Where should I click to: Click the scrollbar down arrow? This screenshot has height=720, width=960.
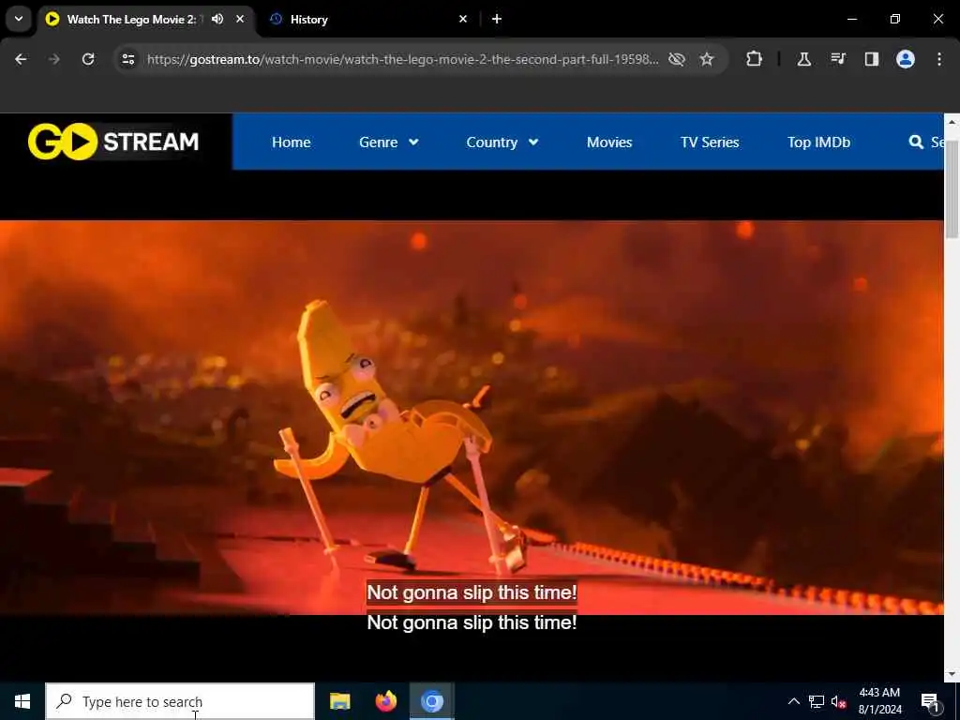[952, 673]
